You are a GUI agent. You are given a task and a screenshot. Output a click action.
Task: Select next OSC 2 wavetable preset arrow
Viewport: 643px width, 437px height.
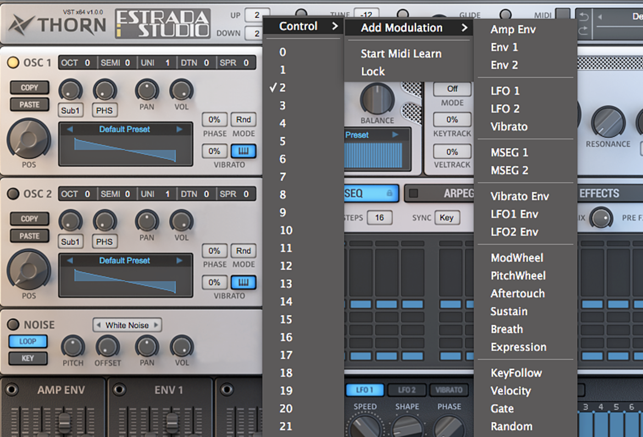(x=180, y=261)
